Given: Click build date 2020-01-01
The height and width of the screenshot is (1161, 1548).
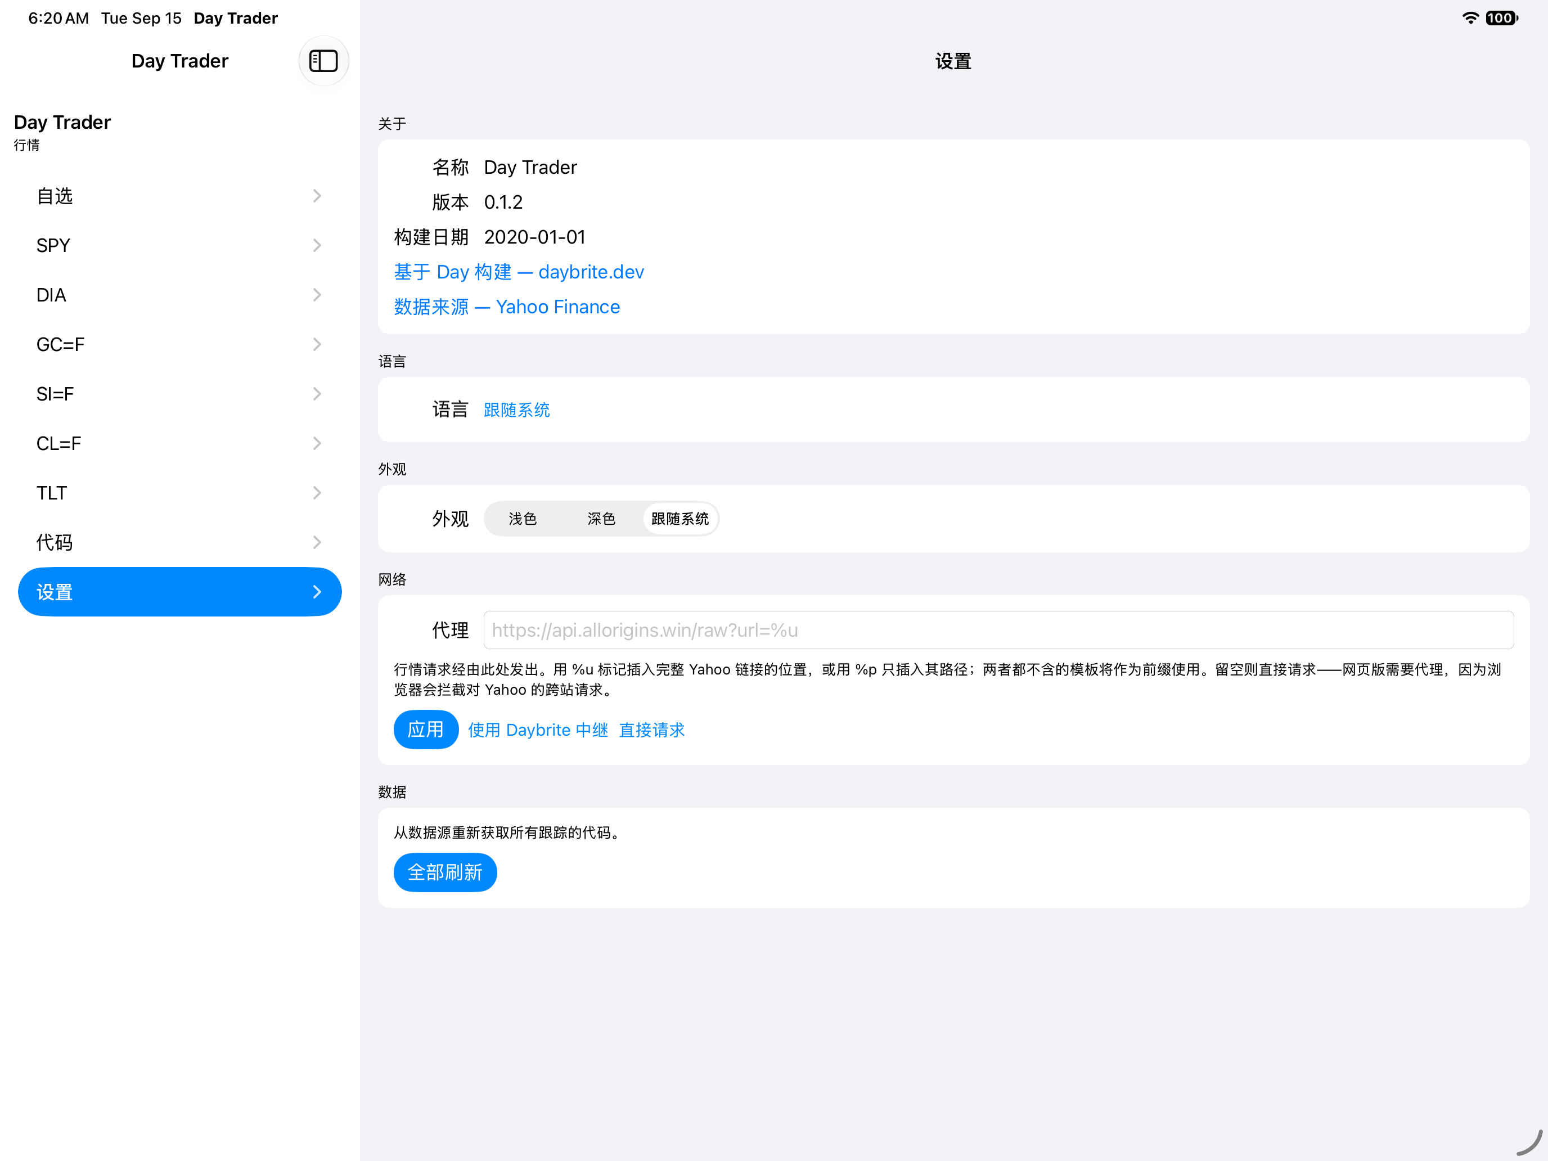Looking at the screenshot, I should (535, 237).
